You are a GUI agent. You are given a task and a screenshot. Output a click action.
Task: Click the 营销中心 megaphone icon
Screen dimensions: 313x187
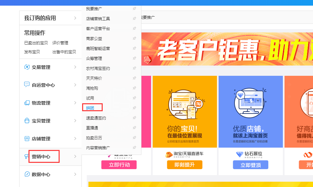[x=26, y=157]
